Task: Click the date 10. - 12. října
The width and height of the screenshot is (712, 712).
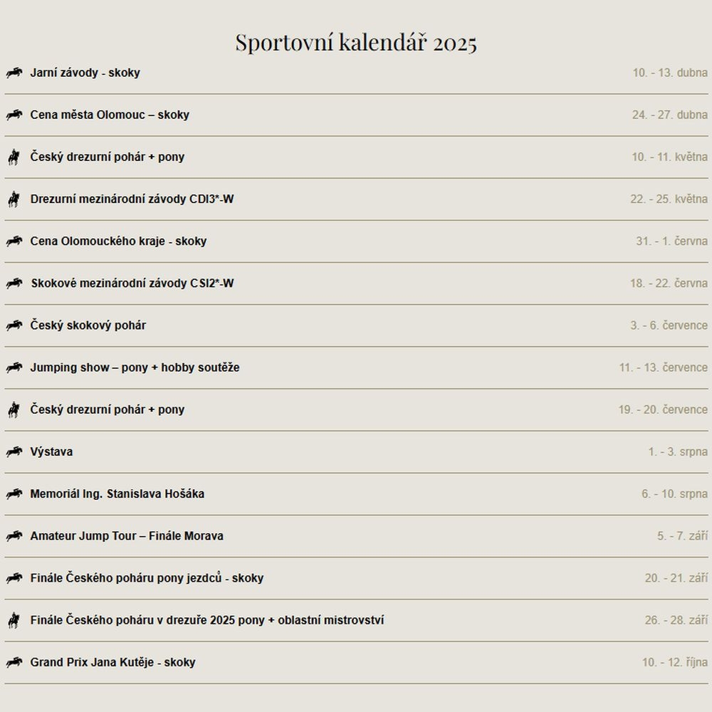Action: tap(675, 662)
